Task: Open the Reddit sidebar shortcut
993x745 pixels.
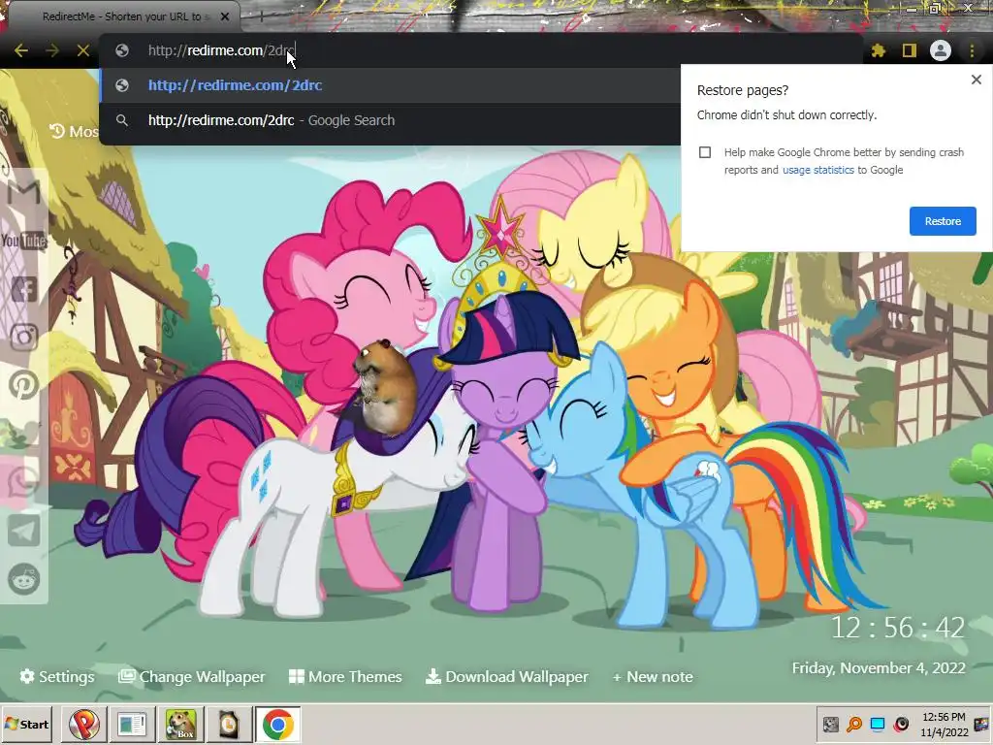Action: pos(23,578)
